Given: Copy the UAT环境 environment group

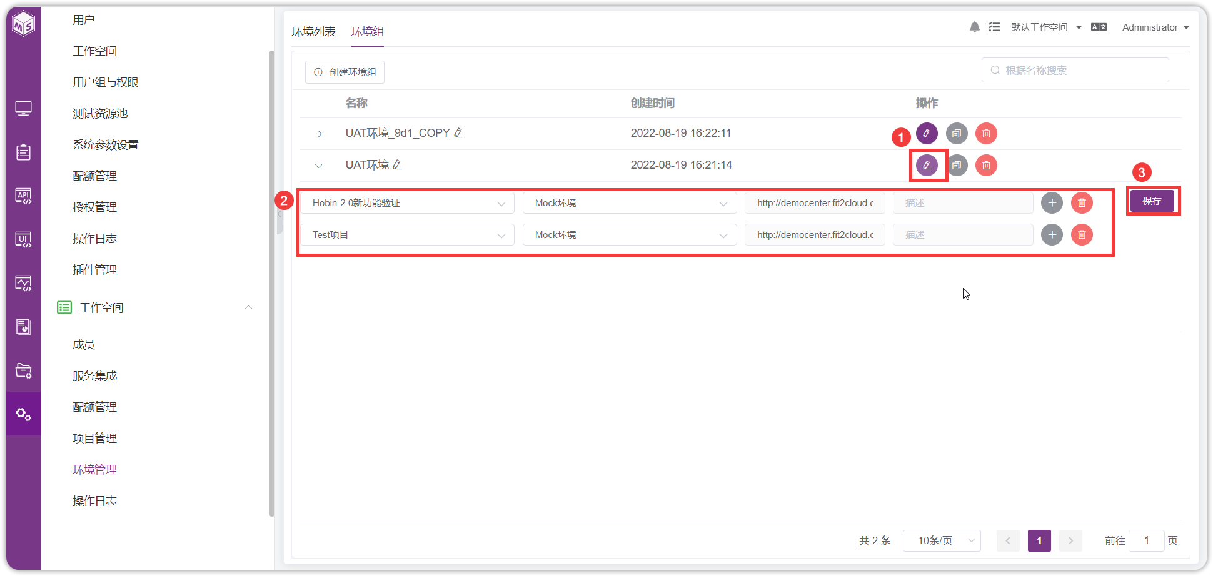Looking at the screenshot, I should click(x=957, y=165).
